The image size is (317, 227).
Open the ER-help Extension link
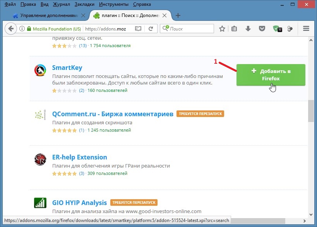pyautogui.click(x=80, y=157)
